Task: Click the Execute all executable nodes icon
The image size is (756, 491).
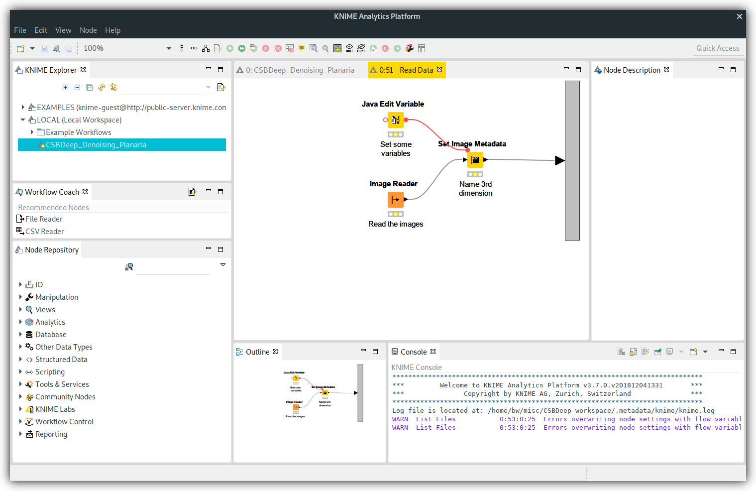Action: tap(242, 48)
